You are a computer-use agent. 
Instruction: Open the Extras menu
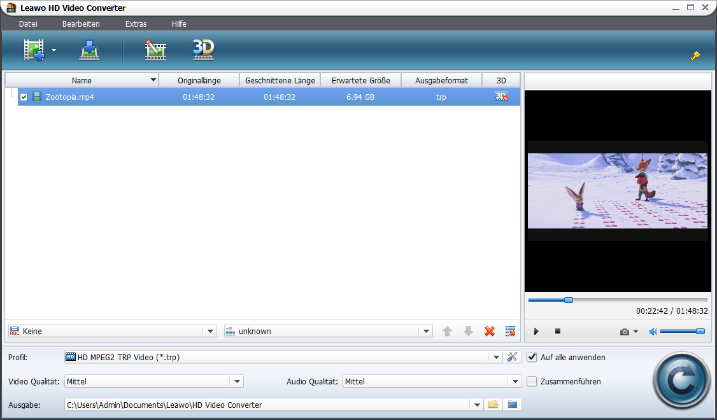[136, 24]
